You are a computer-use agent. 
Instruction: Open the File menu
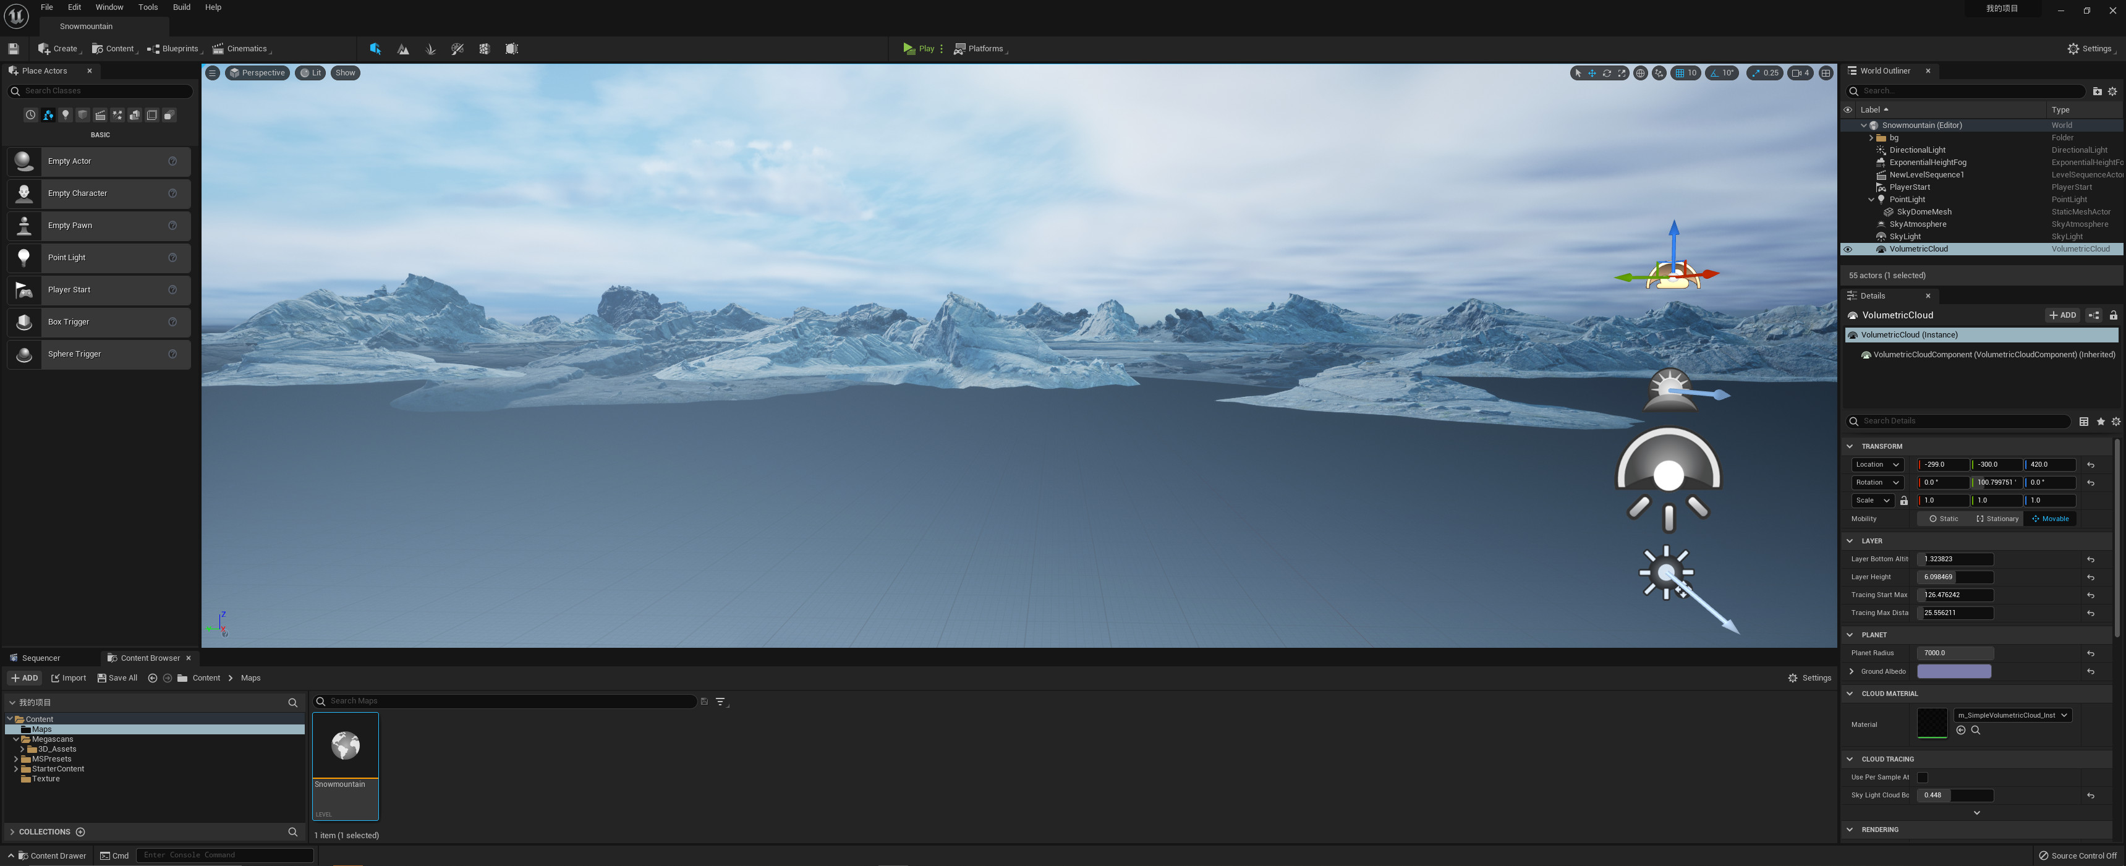point(46,7)
